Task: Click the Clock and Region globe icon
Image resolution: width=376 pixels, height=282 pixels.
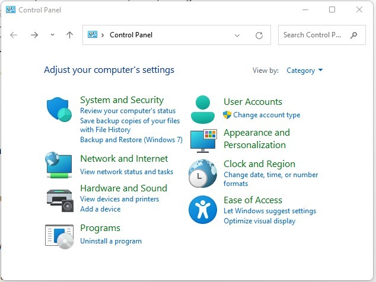Action: [x=203, y=174]
